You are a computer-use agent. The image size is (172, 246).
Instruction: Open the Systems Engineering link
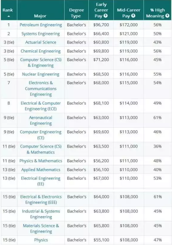click(41, 34)
